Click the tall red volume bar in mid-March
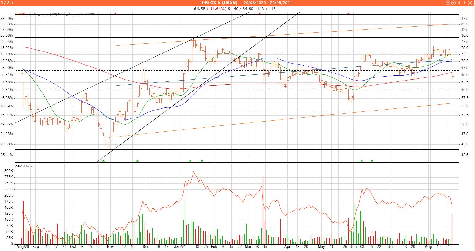The image size is (475, 251). 263,210
